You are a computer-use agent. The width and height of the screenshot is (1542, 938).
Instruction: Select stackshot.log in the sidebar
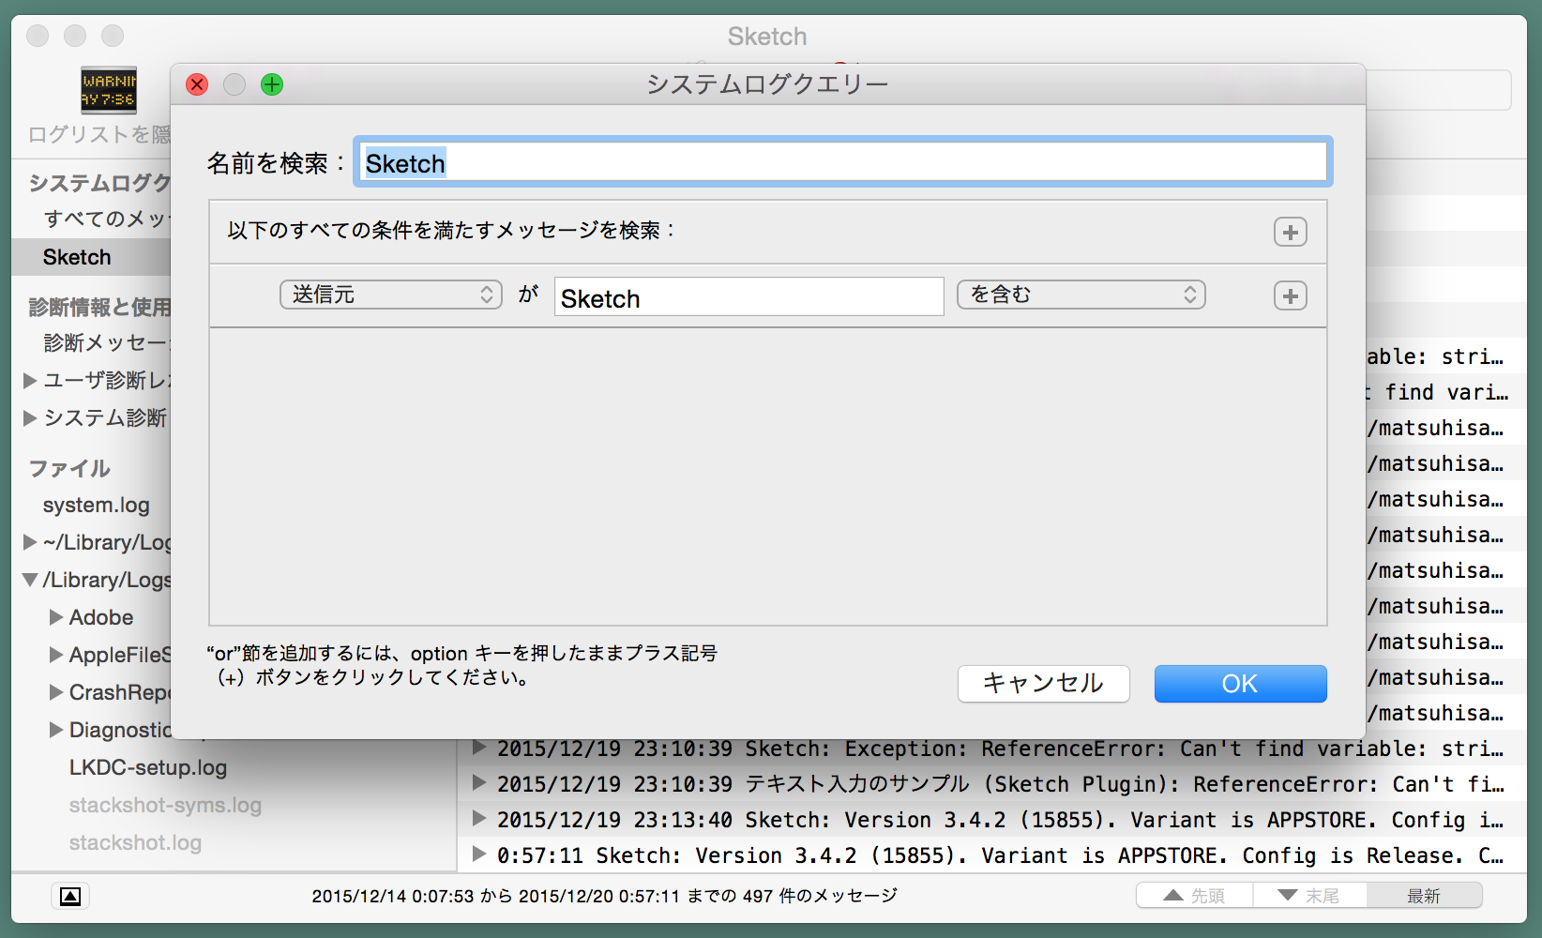(135, 842)
